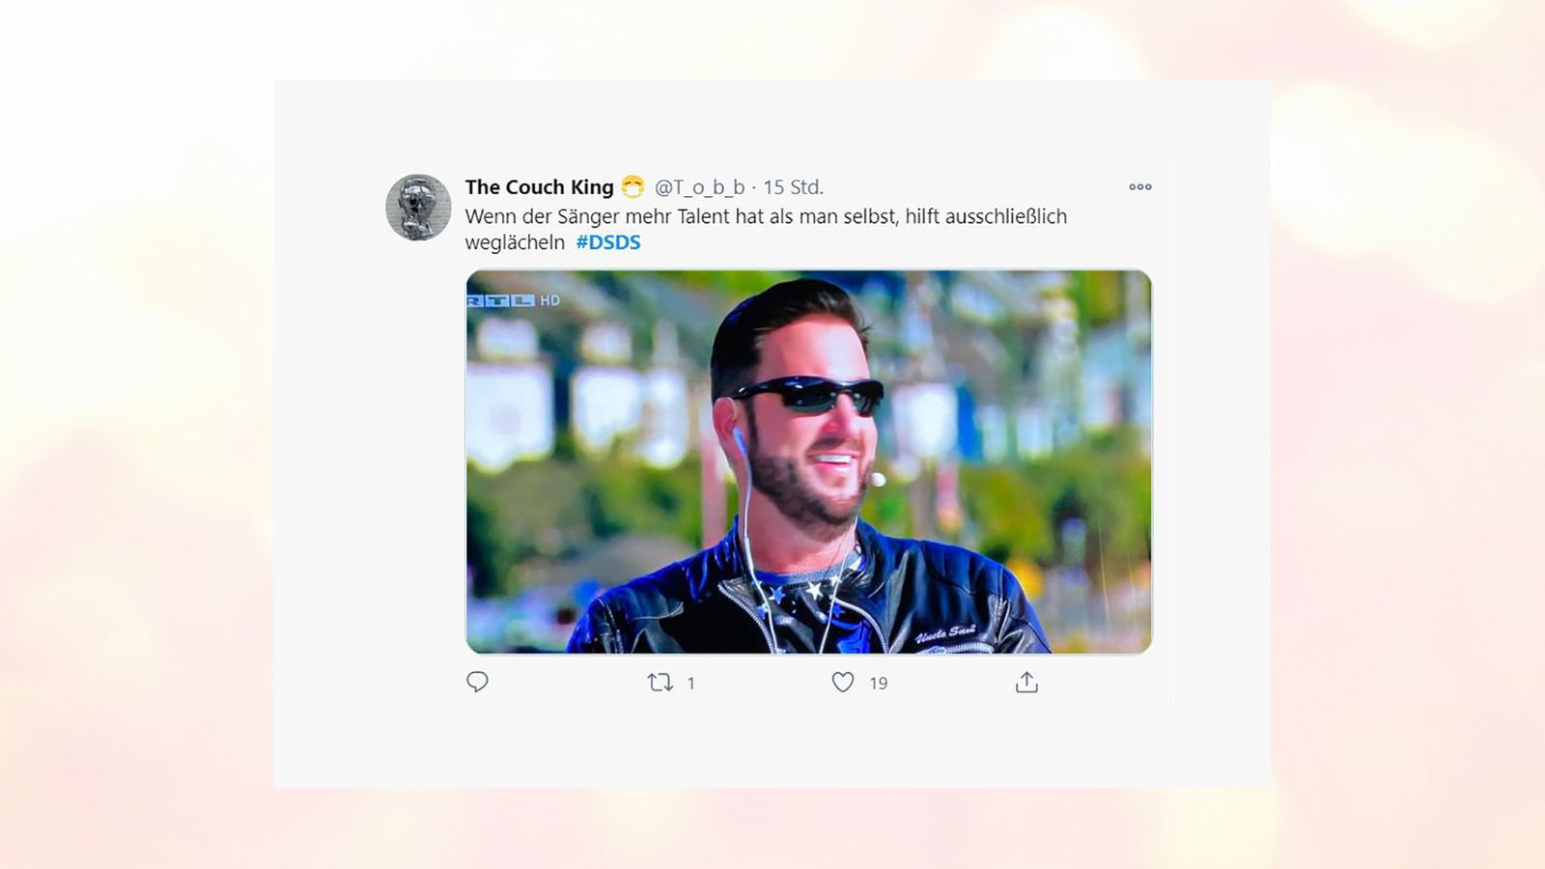The image size is (1545, 869).
Task: Click The Couch King profile avatar
Action: click(x=418, y=207)
